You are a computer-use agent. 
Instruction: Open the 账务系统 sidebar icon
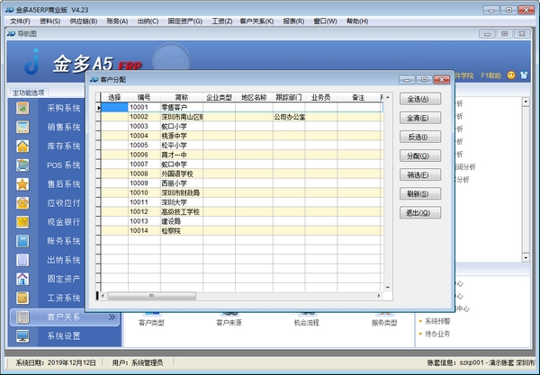(x=22, y=241)
